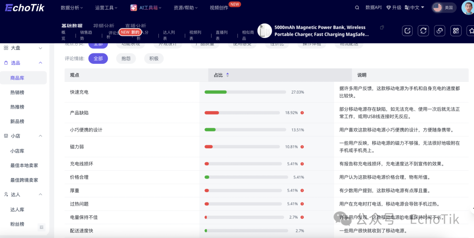This screenshot has height=238, width=474.
Task: Collapse the 选品 sidebar section
Action: tap(40, 63)
